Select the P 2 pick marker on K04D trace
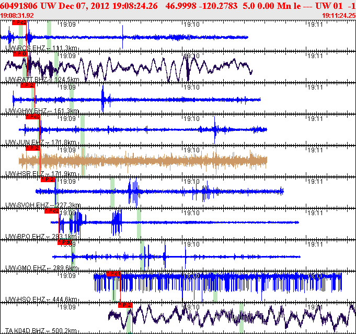 (125, 305)
